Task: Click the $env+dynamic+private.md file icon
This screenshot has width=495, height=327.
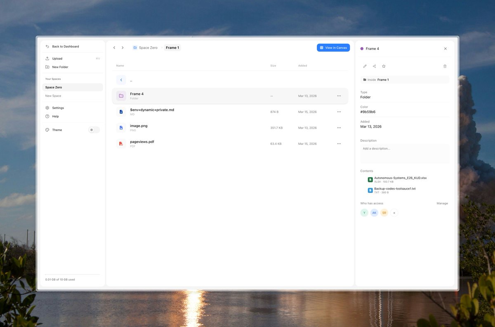Action: tap(121, 112)
